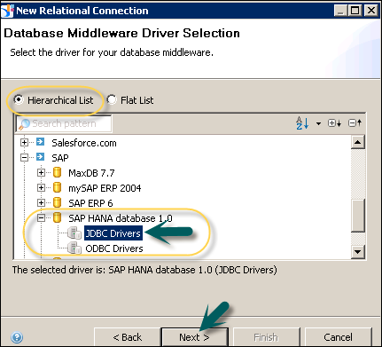Click the SAP ERP 6 cylinder icon
The image size is (382, 347).
(x=58, y=202)
